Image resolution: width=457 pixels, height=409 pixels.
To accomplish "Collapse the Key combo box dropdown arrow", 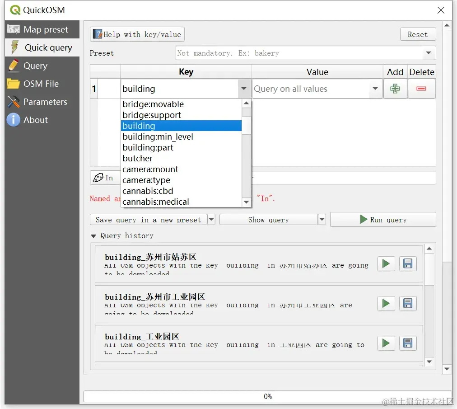I will (x=244, y=89).
